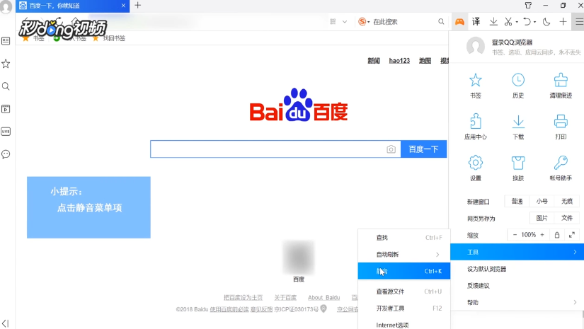The height and width of the screenshot is (329, 584).
Task: Click the skin shirt icon in title bar
Action: (528, 5)
